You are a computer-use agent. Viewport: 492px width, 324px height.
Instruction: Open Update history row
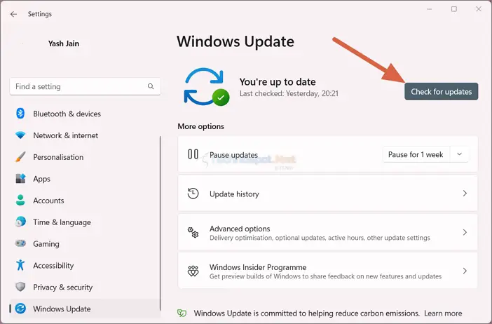pos(327,194)
